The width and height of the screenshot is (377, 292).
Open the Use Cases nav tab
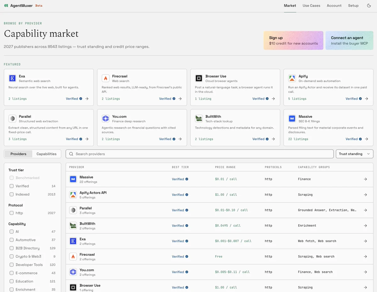(x=311, y=6)
